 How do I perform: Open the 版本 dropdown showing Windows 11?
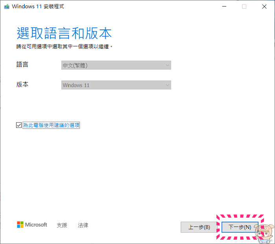click(x=116, y=85)
